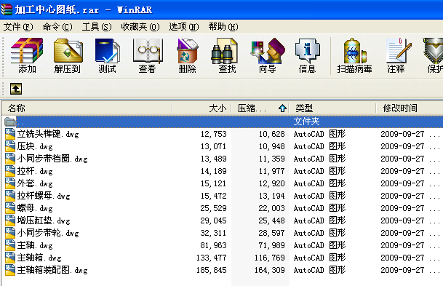Open the 命令(C) menu
This screenshot has height=286, width=443.
point(57,27)
